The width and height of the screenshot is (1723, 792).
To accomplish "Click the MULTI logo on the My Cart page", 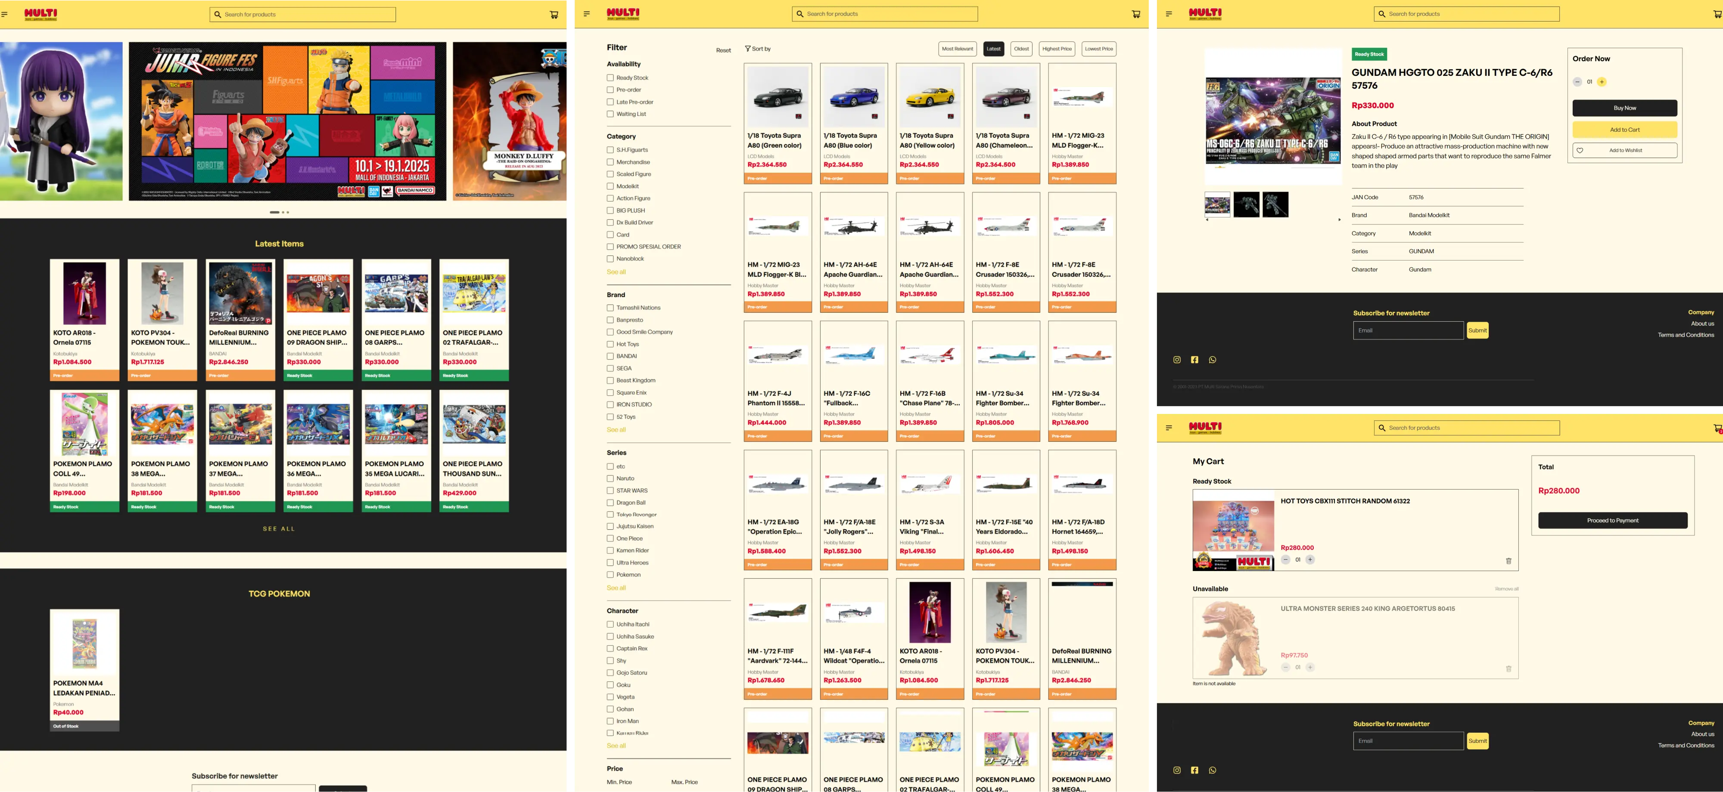I will tap(1205, 428).
